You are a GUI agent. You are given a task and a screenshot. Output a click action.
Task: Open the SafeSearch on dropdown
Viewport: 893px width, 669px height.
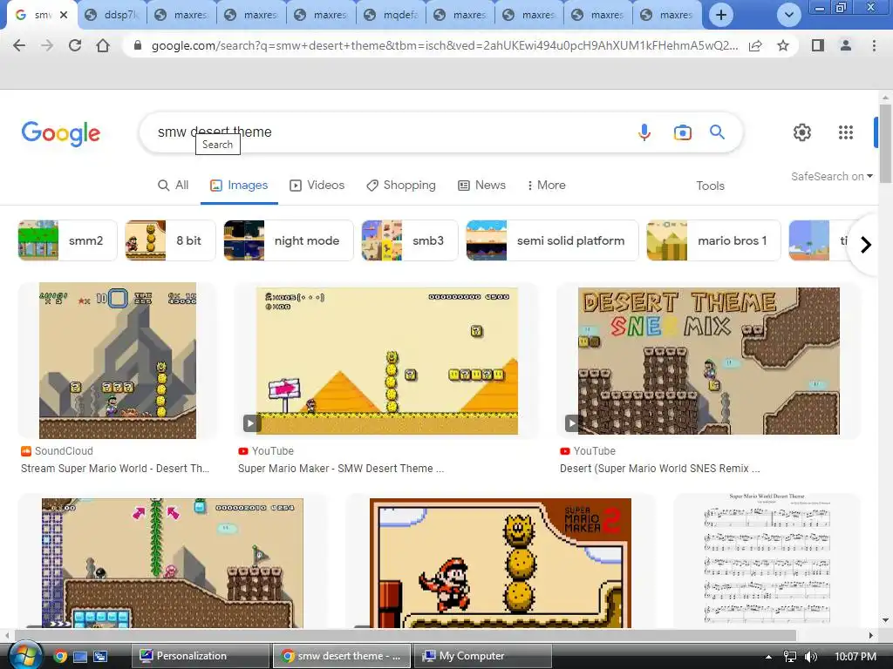point(831,177)
